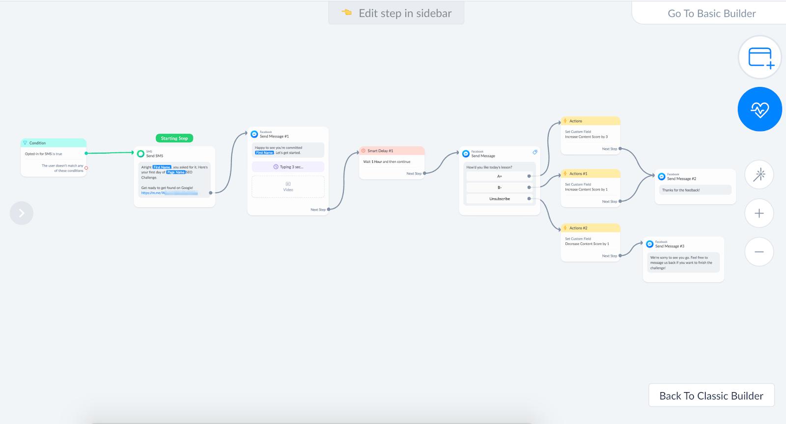The image size is (786, 424).
Task: Click lightning icon on Actions #2
Action: (x=565, y=228)
